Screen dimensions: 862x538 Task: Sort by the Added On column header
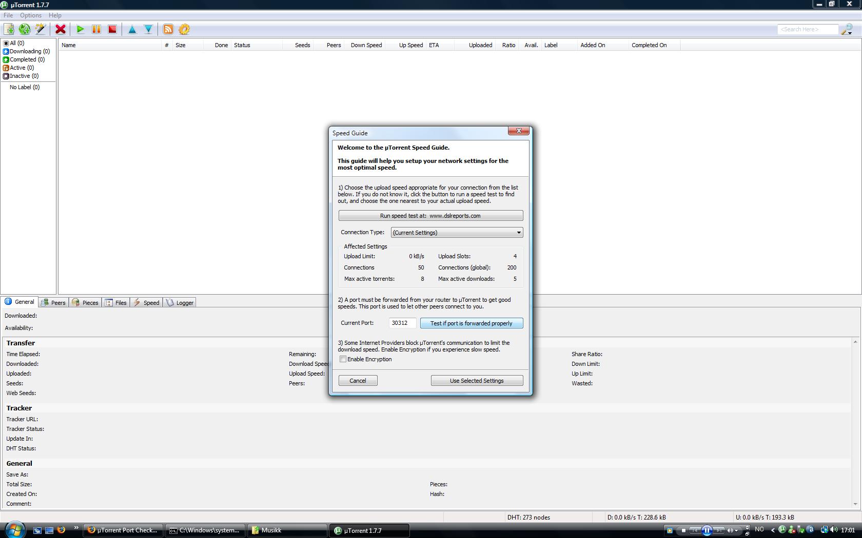pos(603,45)
